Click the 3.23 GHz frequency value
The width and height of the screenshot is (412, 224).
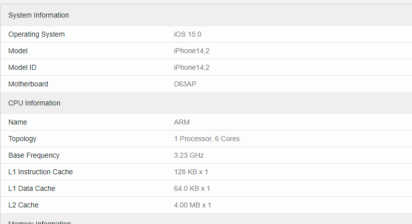pos(189,155)
